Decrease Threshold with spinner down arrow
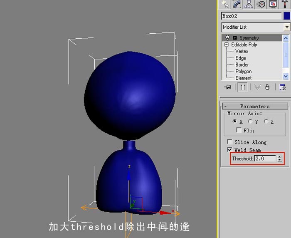 (279, 160)
